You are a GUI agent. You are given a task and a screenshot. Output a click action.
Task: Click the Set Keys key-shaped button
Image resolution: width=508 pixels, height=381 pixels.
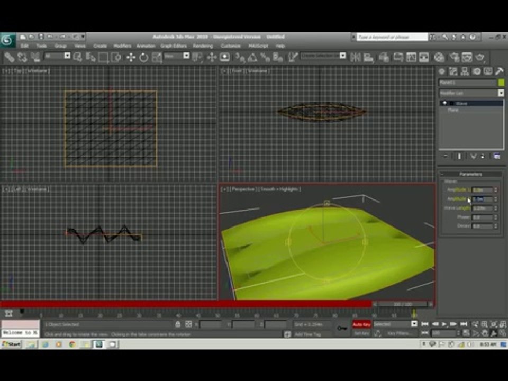click(x=342, y=328)
